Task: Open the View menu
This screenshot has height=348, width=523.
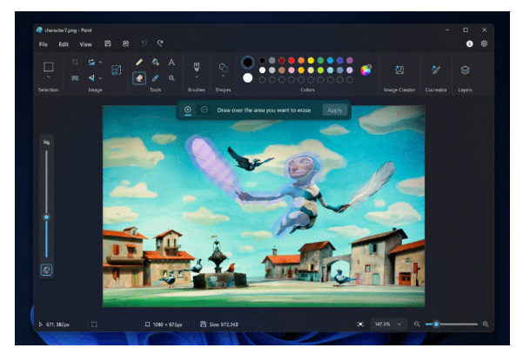Action: [x=85, y=43]
